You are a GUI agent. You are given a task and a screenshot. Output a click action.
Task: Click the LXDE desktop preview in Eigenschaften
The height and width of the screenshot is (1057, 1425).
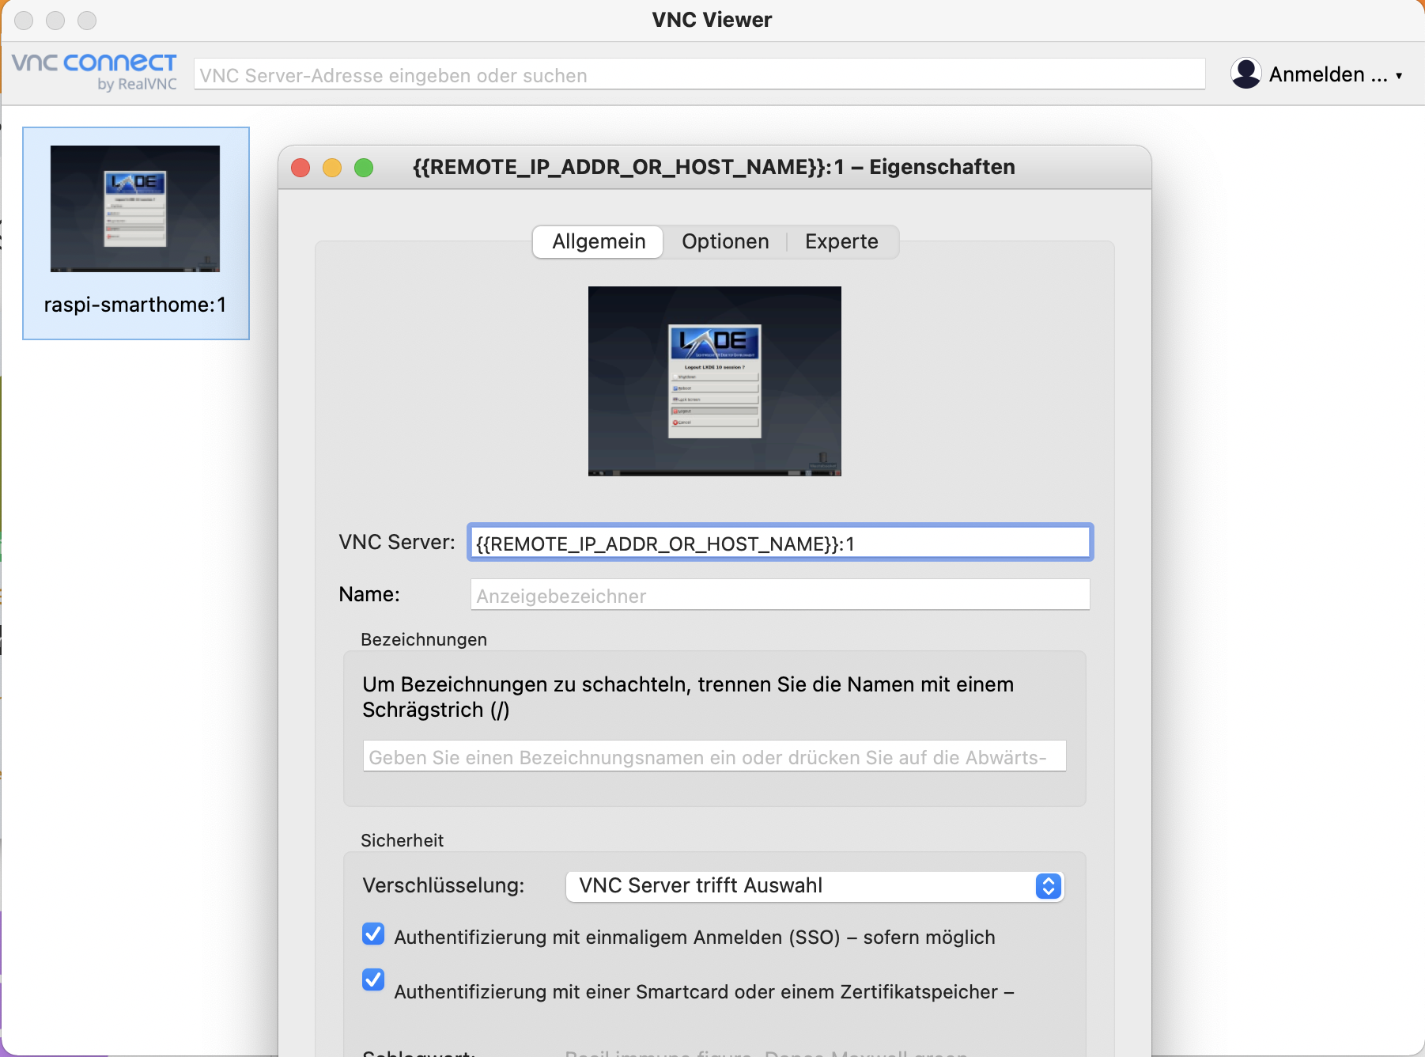click(714, 381)
